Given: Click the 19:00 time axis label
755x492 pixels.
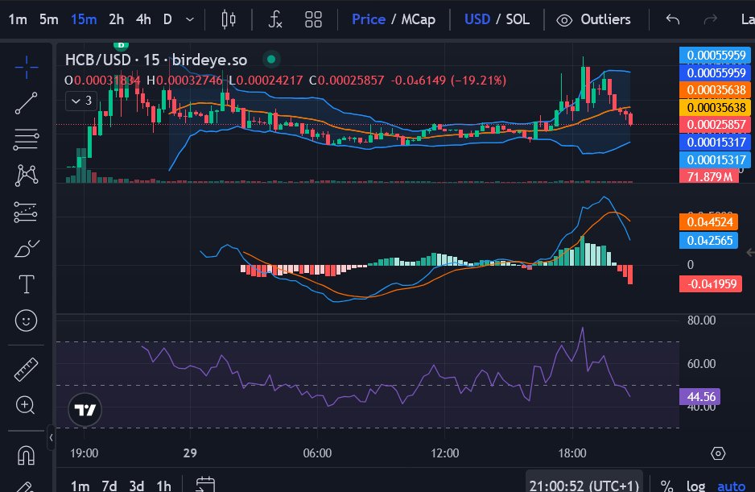Looking at the screenshot, I should click(x=85, y=453).
